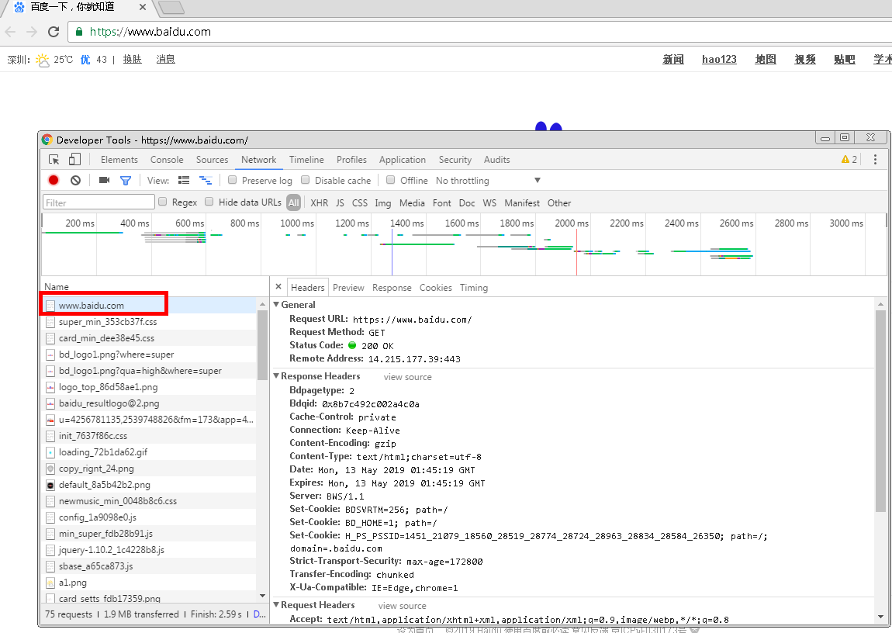Open the No throttling dropdown
892x633 pixels.
[488, 180]
